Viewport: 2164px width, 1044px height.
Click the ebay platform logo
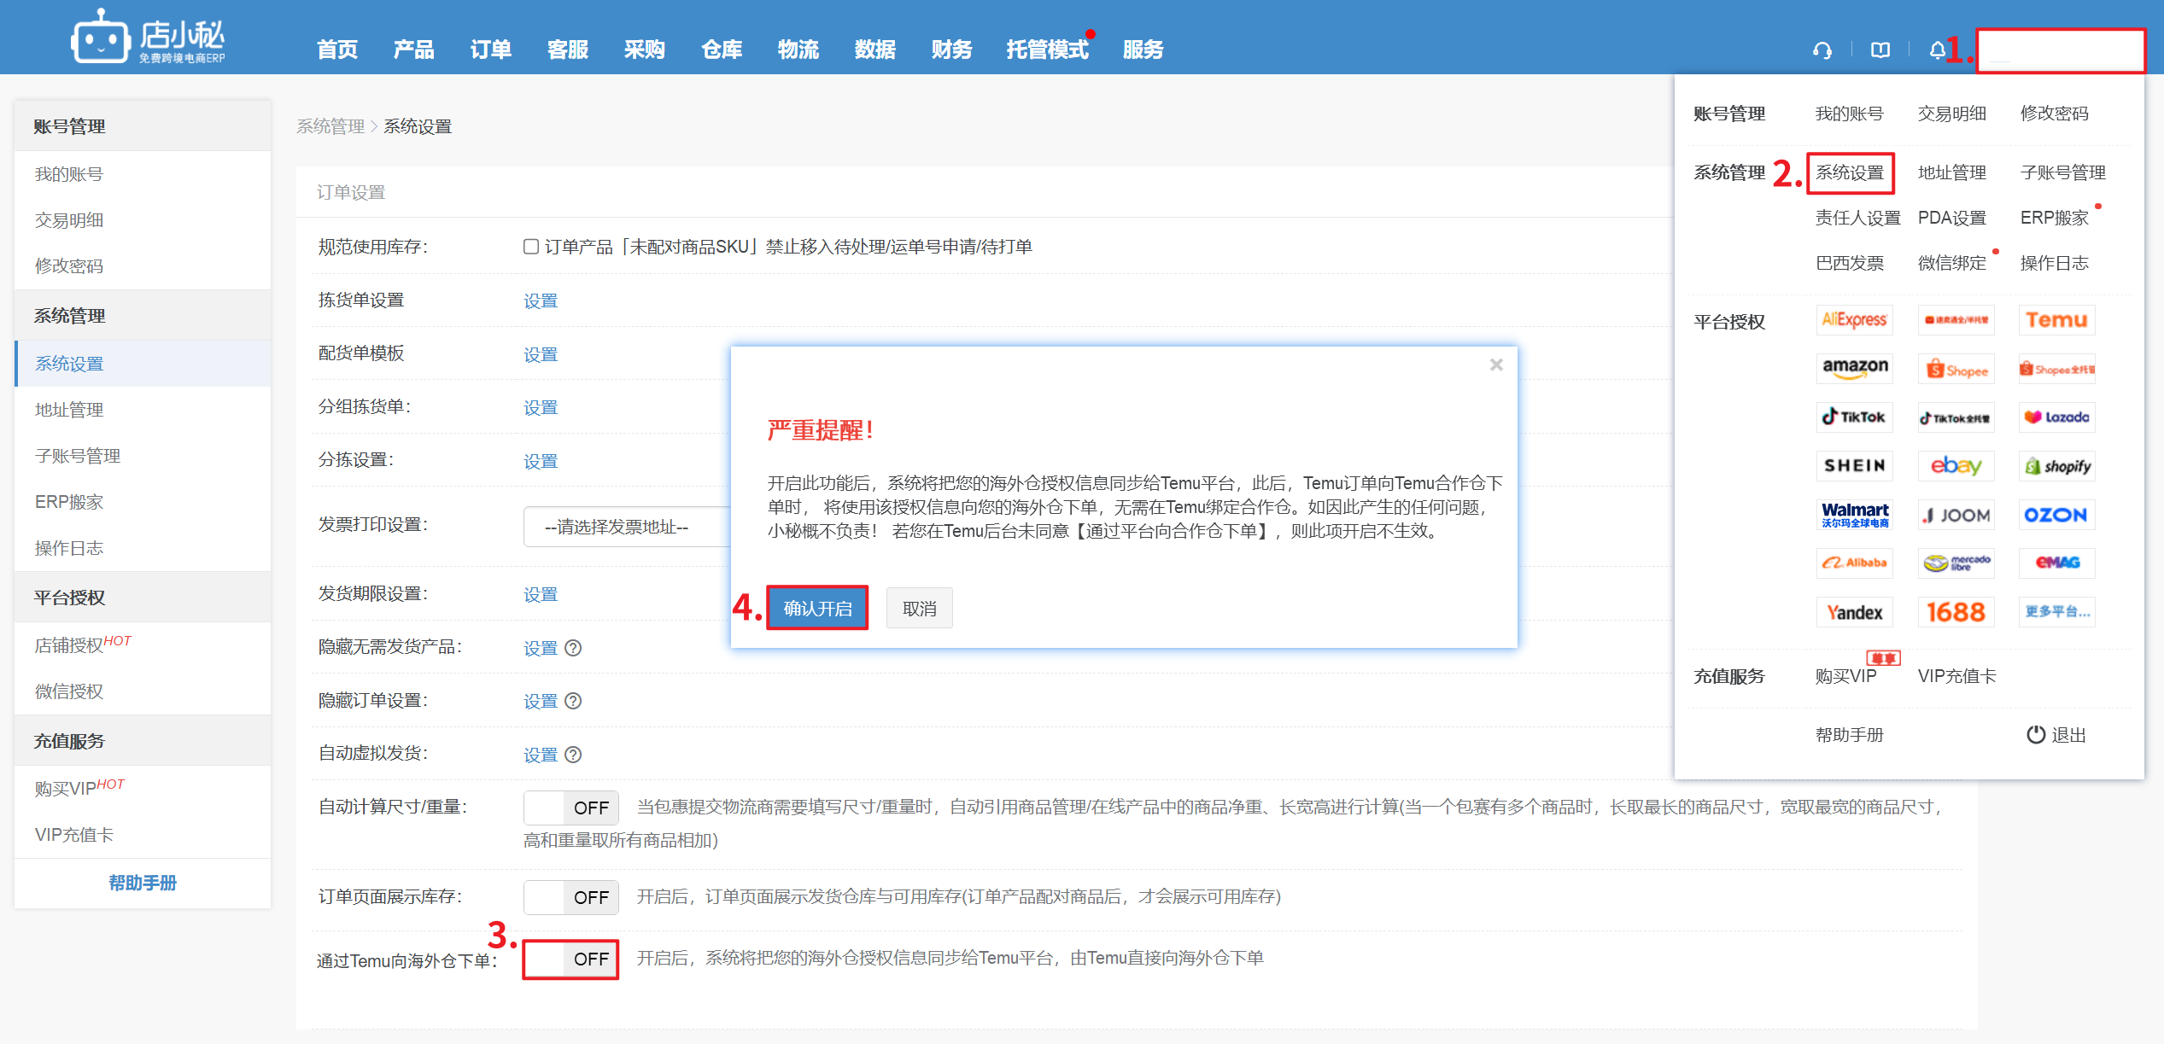pyautogui.click(x=1956, y=466)
